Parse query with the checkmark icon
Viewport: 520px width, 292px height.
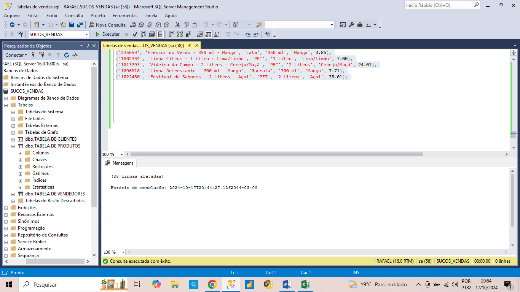135,34
